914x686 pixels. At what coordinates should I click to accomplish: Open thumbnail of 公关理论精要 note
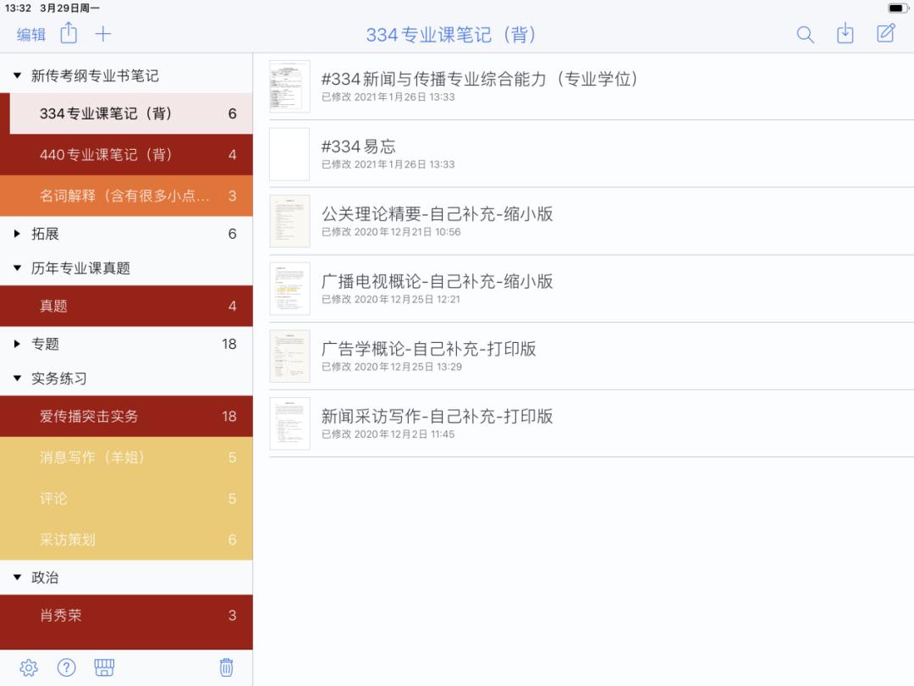pos(289,221)
